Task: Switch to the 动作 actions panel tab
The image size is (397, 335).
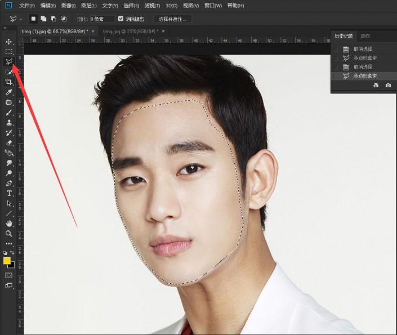Action: pos(365,36)
